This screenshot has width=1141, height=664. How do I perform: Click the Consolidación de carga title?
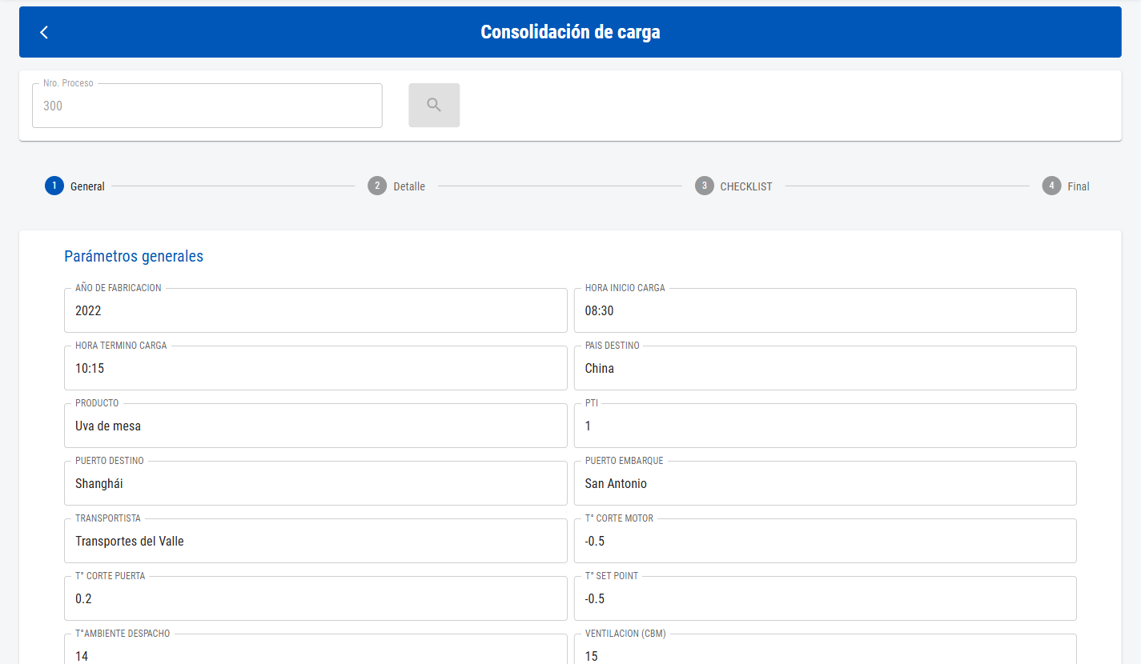pos(570,32)
